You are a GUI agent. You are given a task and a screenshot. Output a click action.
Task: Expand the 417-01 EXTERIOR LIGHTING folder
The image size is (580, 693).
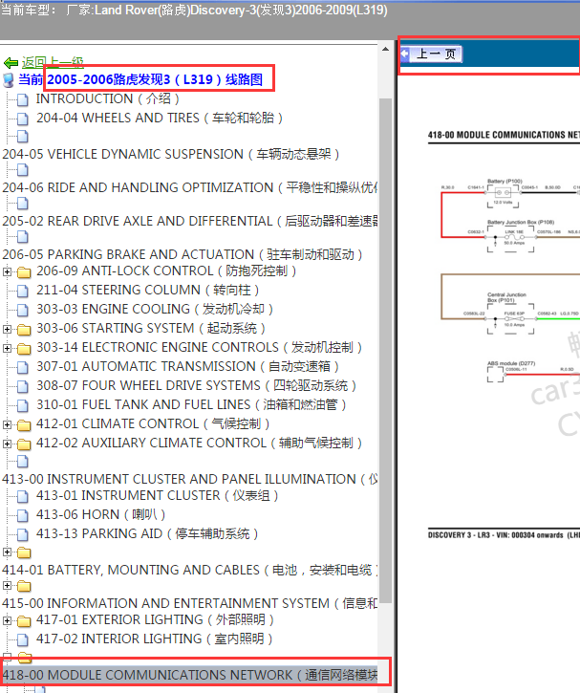[7, 621]
